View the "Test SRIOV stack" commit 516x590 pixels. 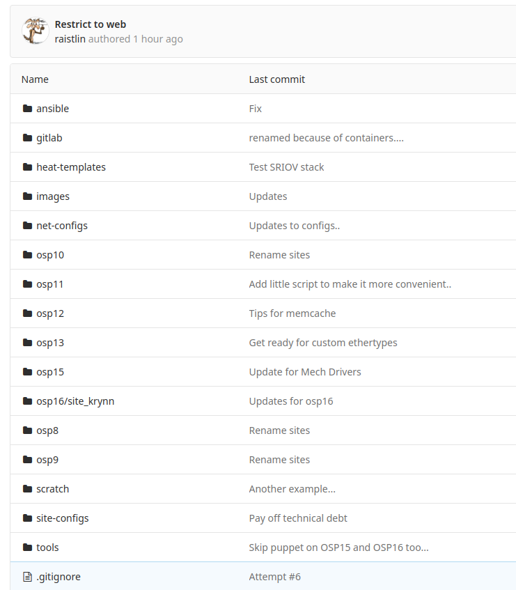pyautogui.click(x=286, y=167)
